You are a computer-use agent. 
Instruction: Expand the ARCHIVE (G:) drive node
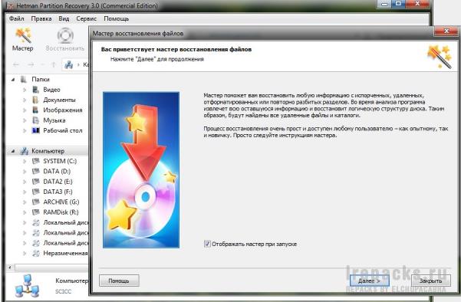(x=25, y=202)
